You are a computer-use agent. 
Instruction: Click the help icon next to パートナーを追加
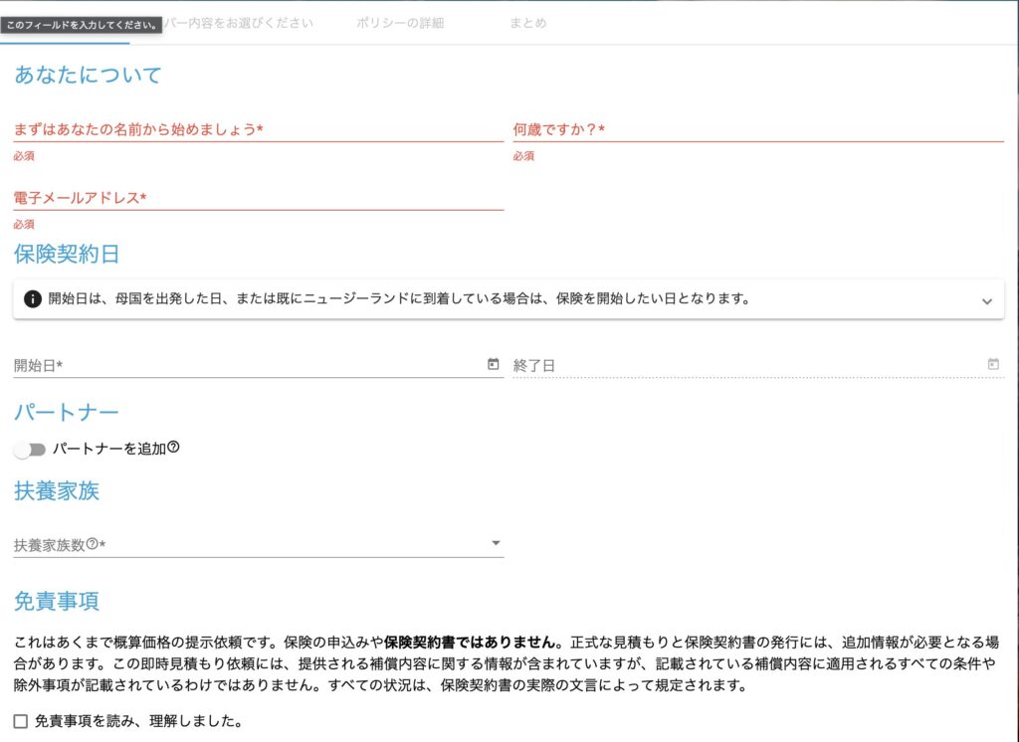pyautogui.click(x=173, y=448)
